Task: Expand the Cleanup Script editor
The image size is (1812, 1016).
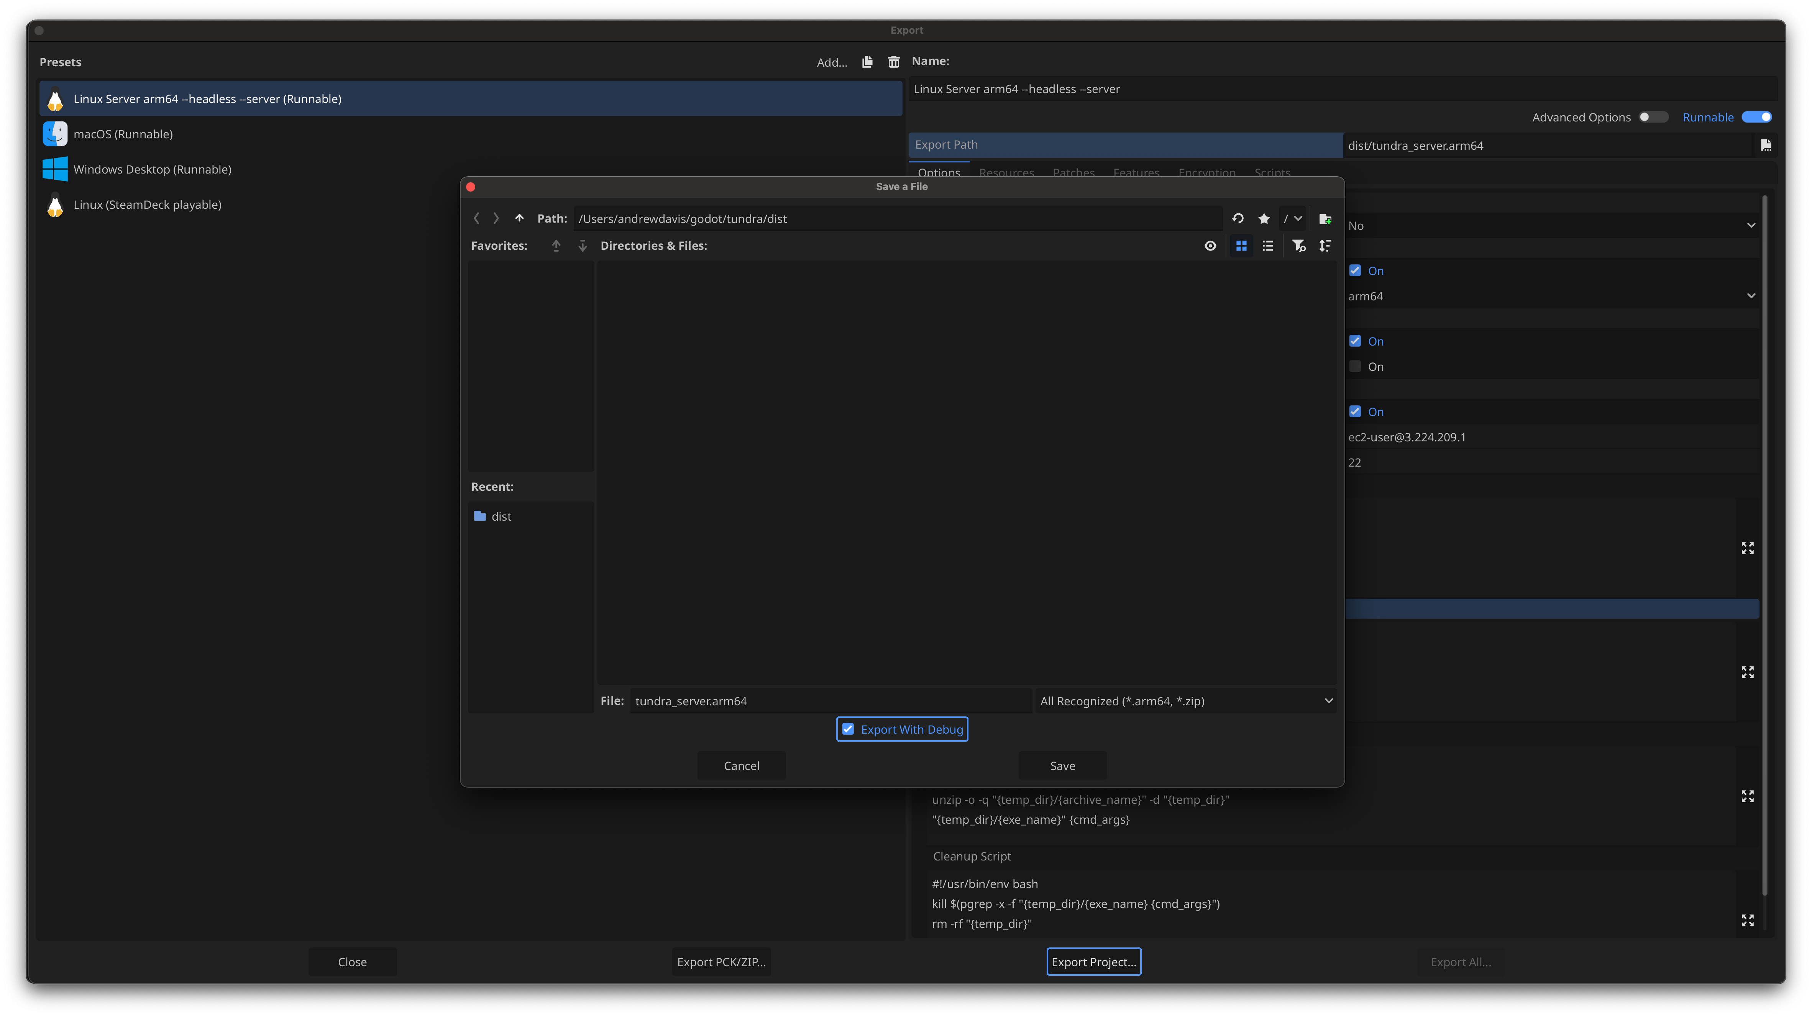Action: [1747, 920]
